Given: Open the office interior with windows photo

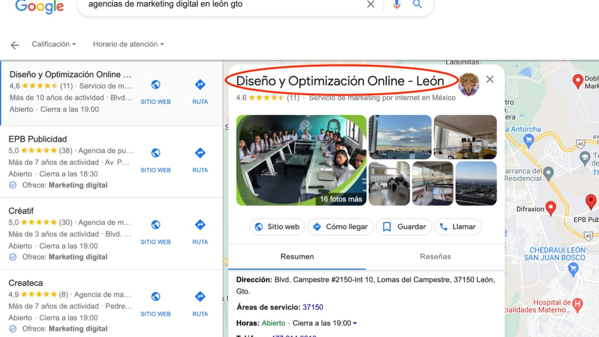Looking at the screenshot, I should click(x=465, y=137).
